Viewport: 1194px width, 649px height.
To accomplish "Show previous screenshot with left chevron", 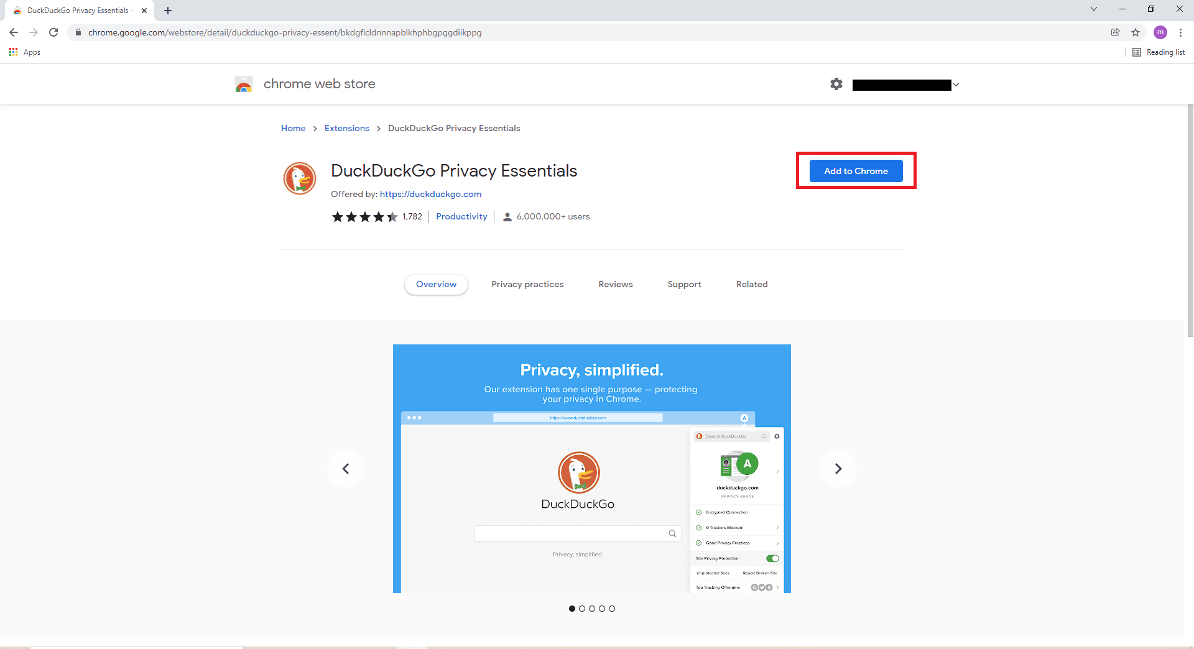I will pyautogui.click(x=346, y=469).
